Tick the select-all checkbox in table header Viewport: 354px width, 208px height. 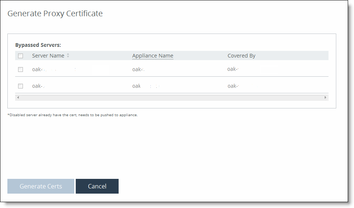coord(21,56)
